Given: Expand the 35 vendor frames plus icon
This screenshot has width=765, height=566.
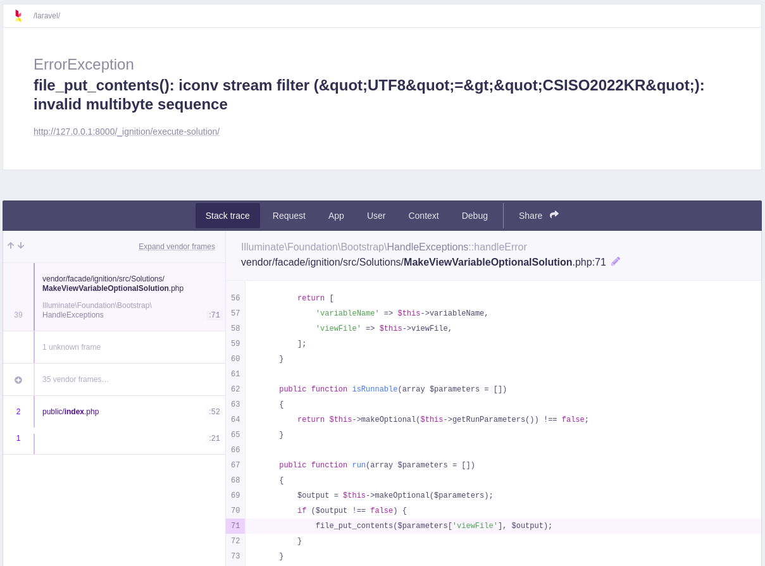Looking at the screenshot, I should 18,380.
